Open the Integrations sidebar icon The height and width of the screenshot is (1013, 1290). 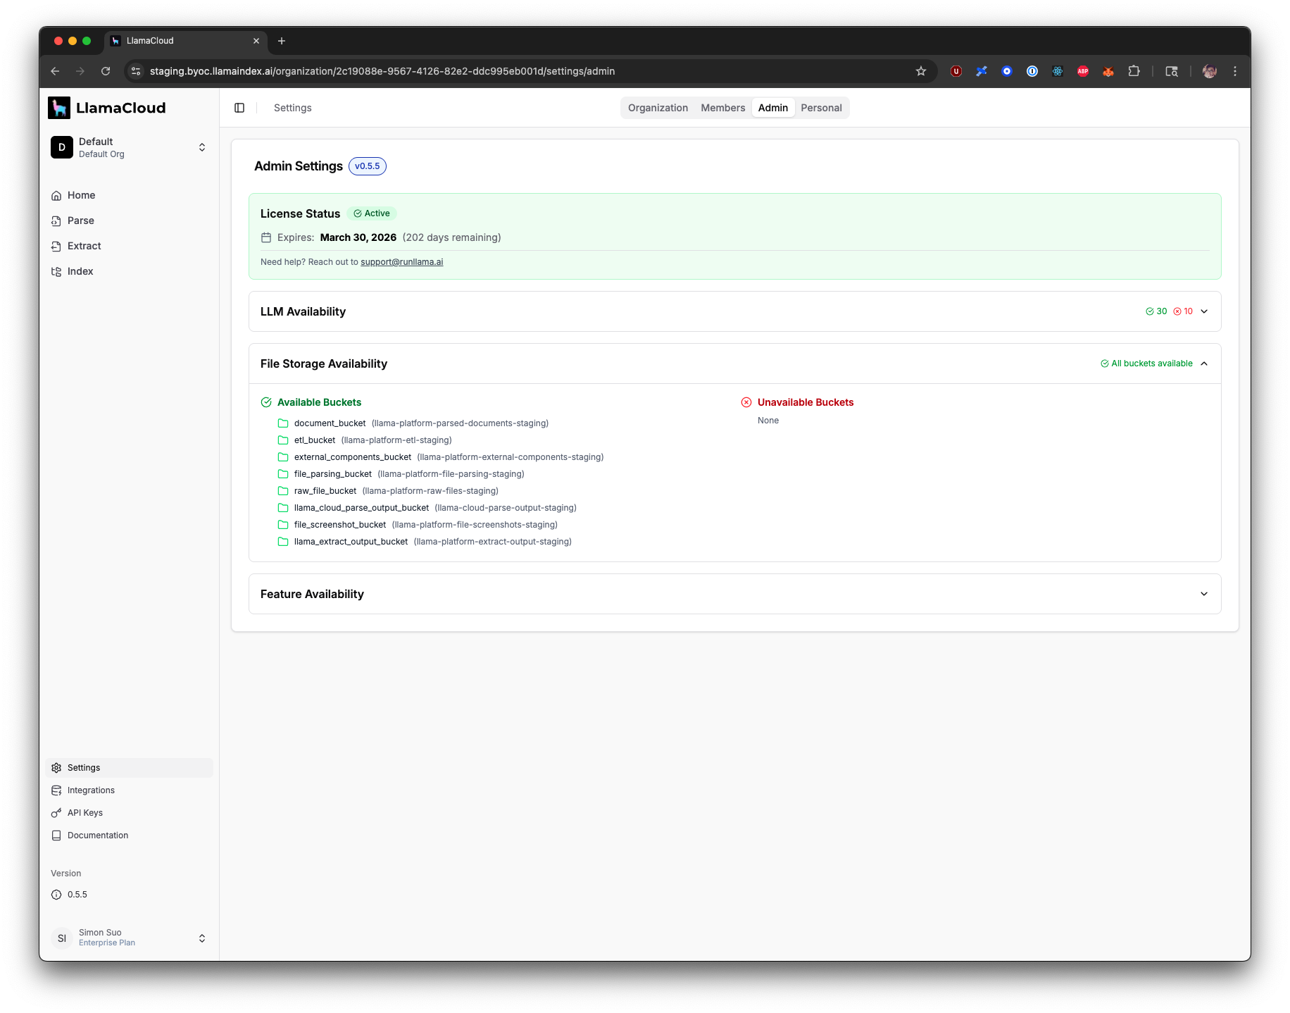click(56, 790)
